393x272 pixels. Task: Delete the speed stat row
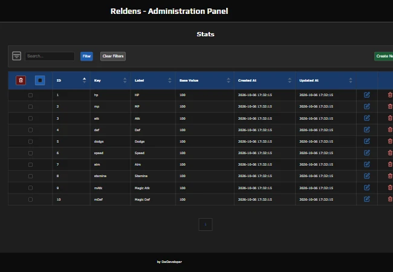390,152
